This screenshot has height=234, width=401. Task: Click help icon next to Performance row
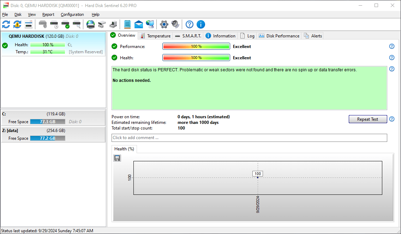391,46
